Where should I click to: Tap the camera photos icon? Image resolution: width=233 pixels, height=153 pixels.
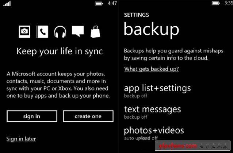click(24, 32)
